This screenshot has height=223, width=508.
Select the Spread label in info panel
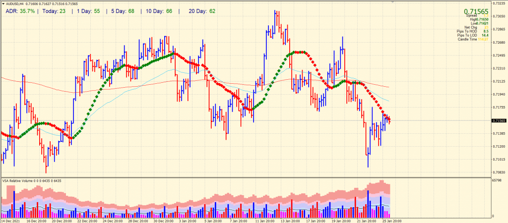click(x=470, y=16)
